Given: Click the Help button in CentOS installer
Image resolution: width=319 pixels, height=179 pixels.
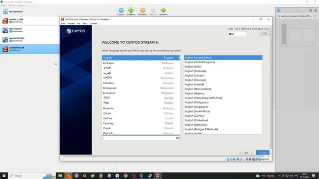Looking at the screenshot, I should point(264,33).
